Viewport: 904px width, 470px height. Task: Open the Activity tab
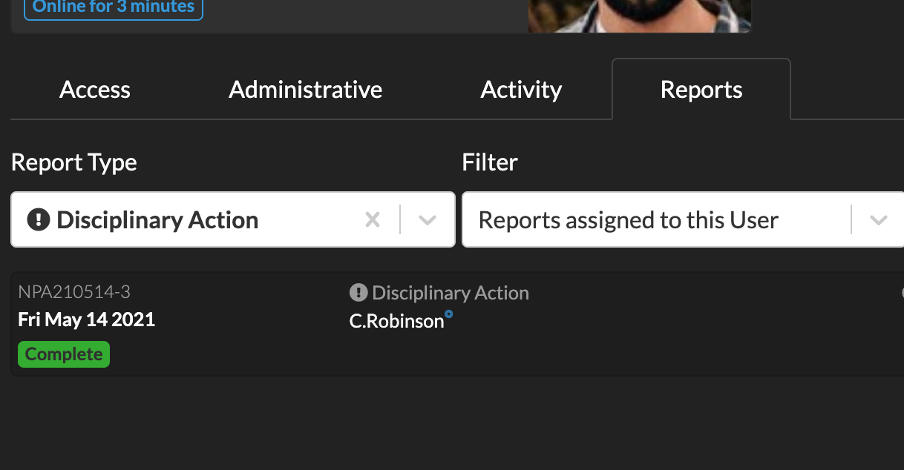tap(521, 89)
